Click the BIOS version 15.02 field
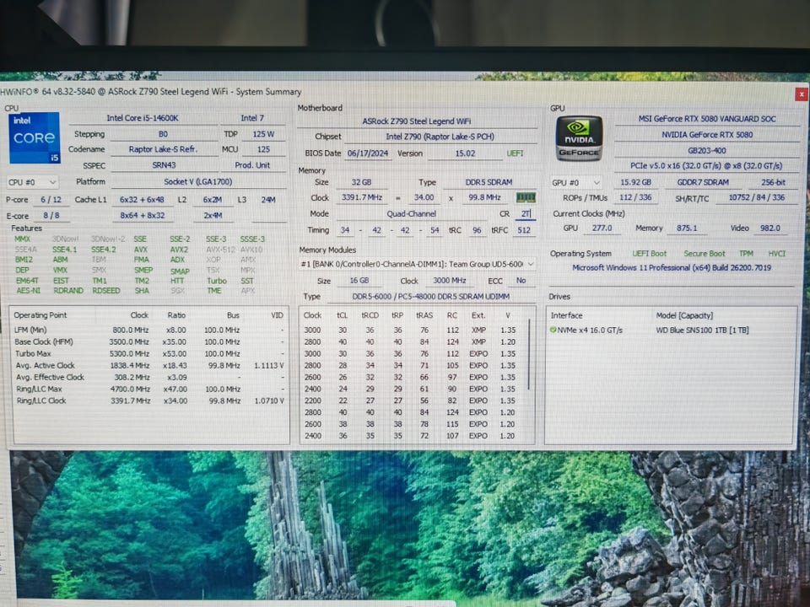 tap(465, 153)
